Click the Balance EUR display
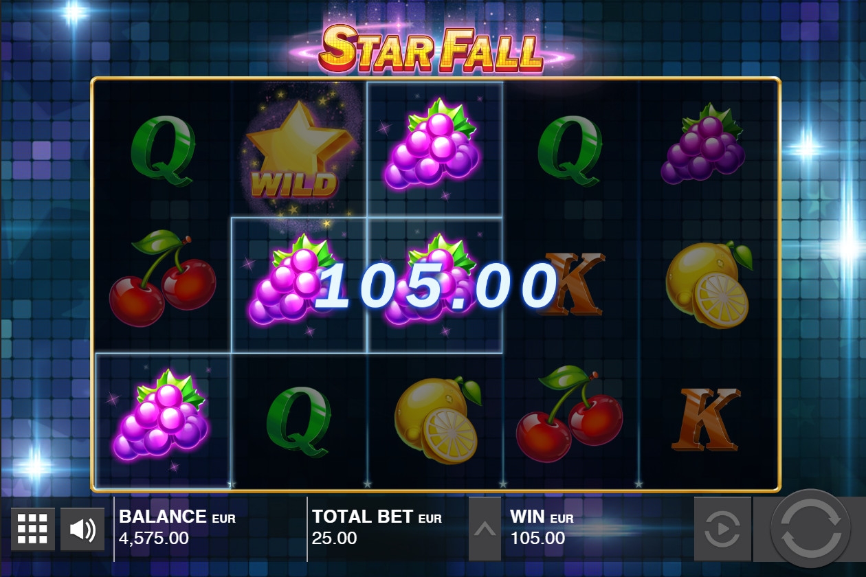 tap(177, 528)
